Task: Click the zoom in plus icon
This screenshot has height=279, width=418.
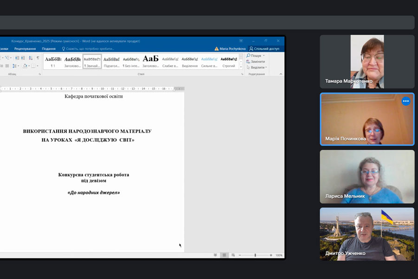Action: click(x=271, y=255)
